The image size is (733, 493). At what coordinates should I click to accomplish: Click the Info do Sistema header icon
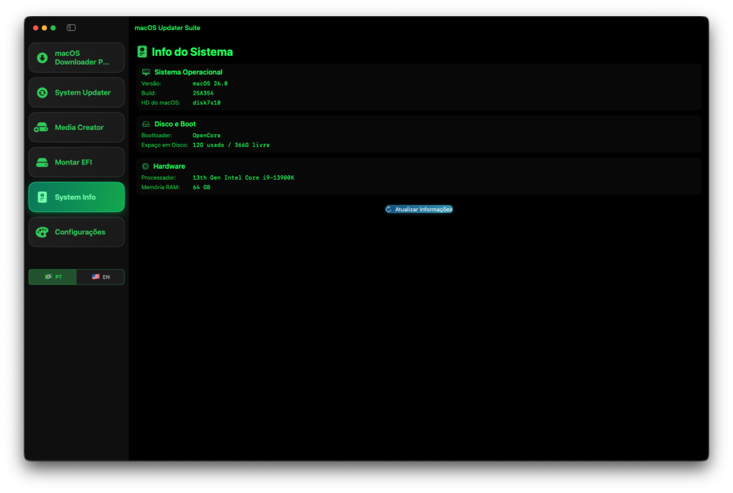pyautogui.click(x=142, y=51)
